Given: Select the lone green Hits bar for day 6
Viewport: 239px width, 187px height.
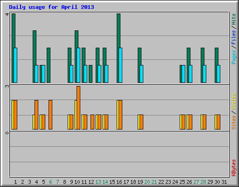Looking at the screenshot, I should (49, 65).
